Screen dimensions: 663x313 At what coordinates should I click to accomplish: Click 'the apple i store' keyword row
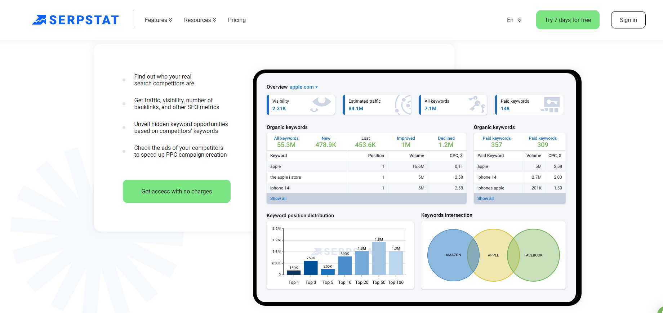tap(366, 177)
